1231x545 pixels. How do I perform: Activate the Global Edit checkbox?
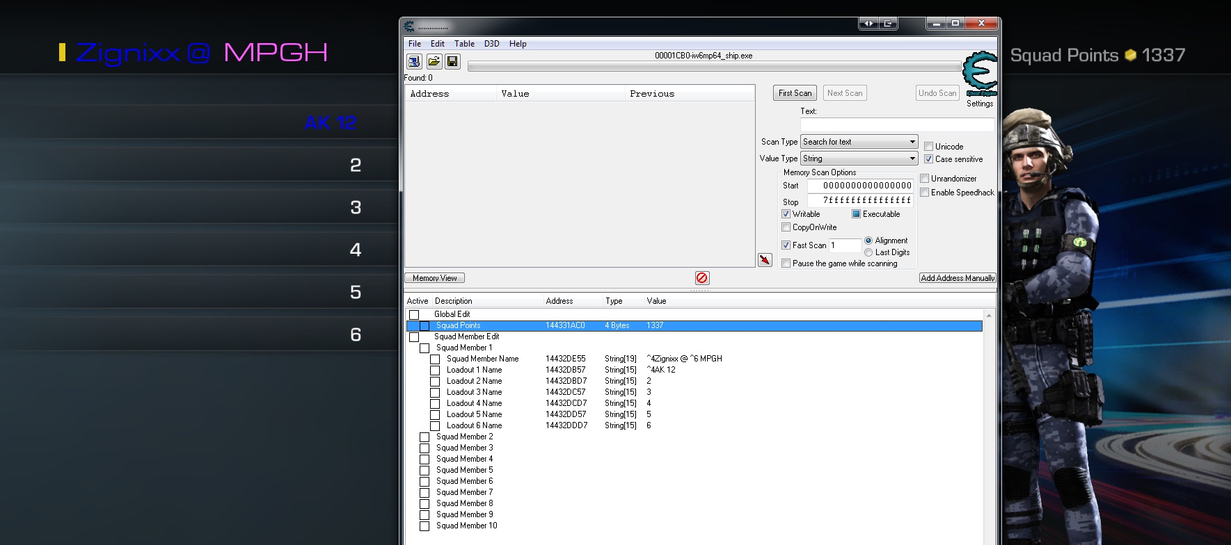[x=414, y=315]
